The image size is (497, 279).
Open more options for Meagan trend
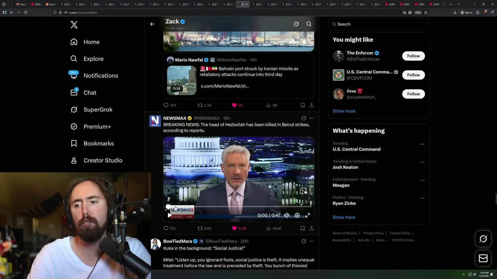click(x=422, y=180)
